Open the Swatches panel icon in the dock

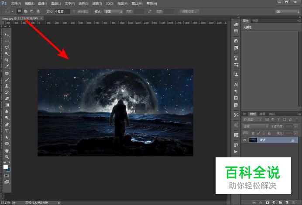pyautogui.click(x=236, y=31)
